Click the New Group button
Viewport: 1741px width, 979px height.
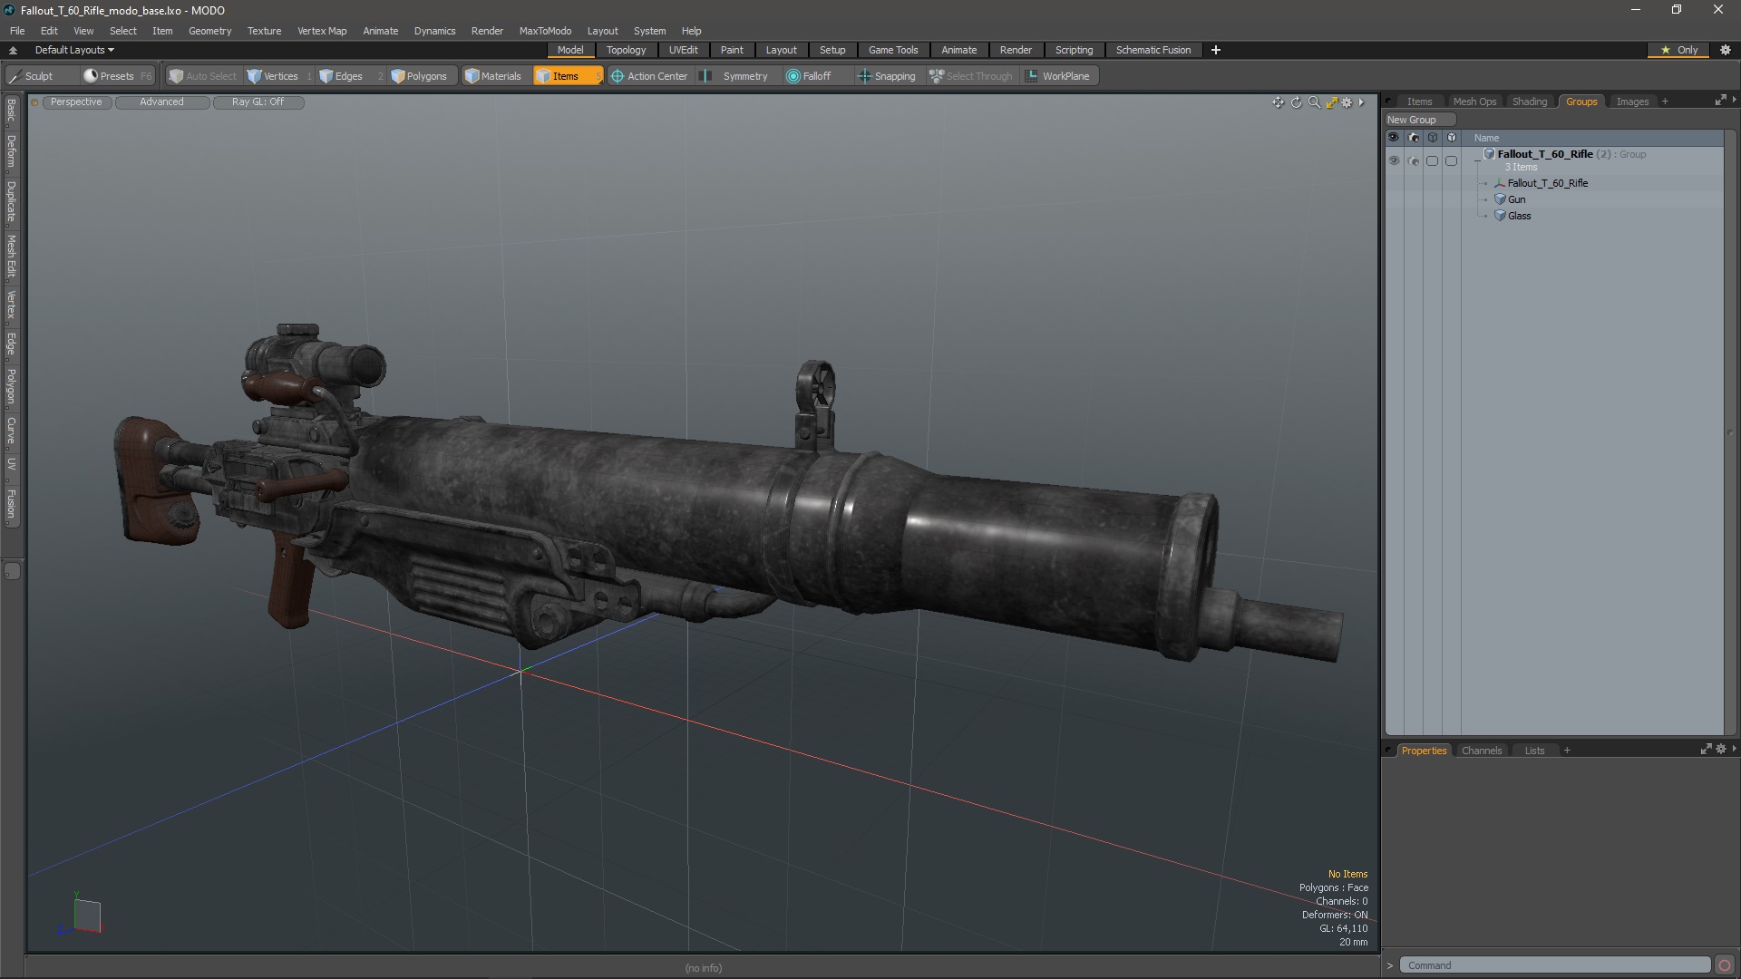click(1419, 120)
